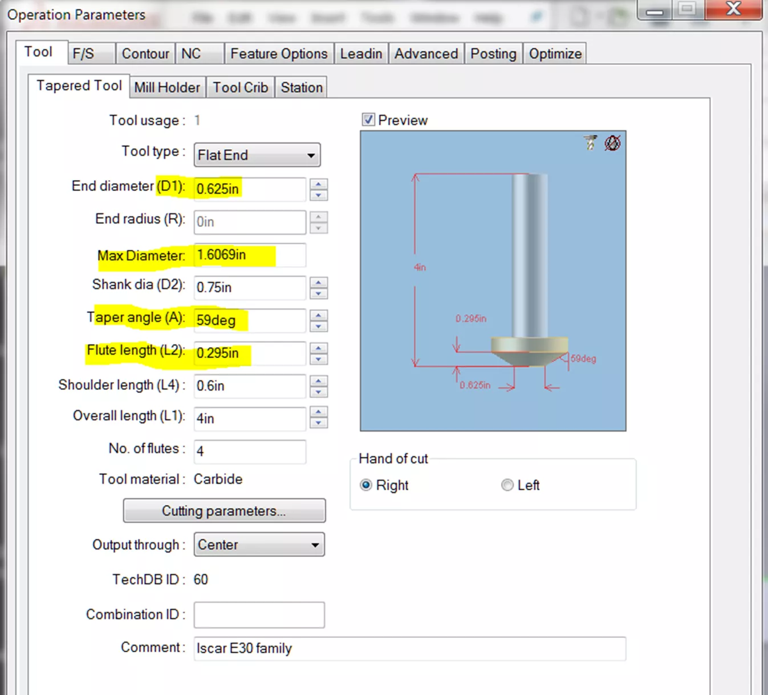
Task: Increase End diameter using its up arrow
Action: (x=319, y=184)
